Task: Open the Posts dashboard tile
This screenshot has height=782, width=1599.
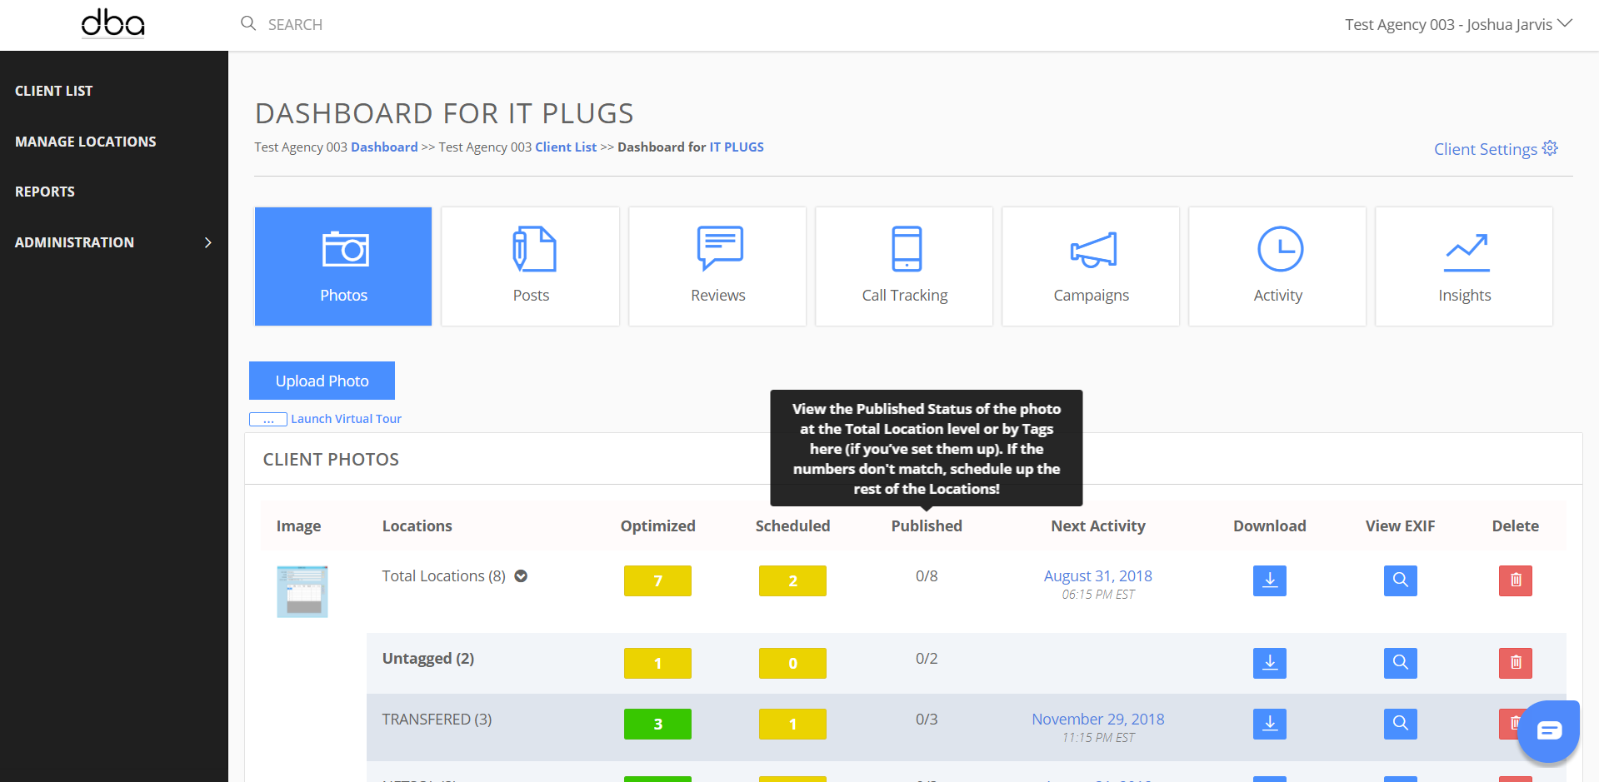Action: coord(530,266)
